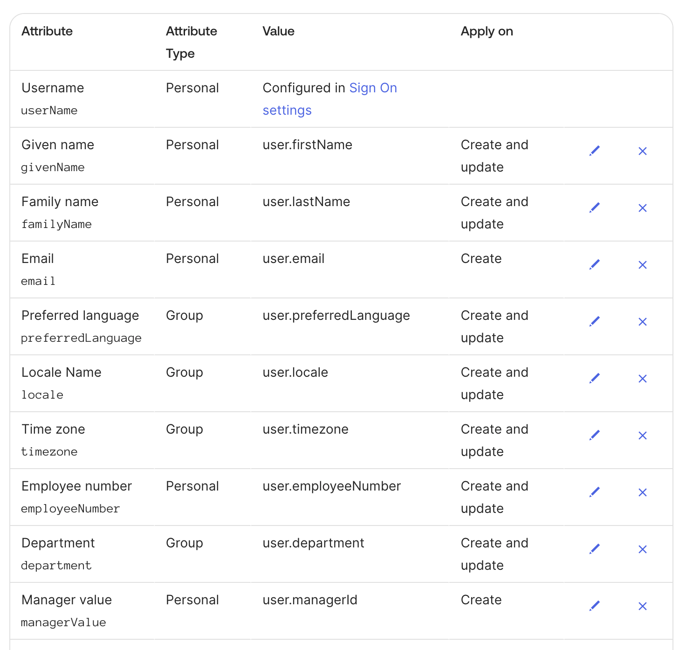The width and height of the screenshot is (686, 650).
Task: Delete the Email attribute mapping
Action: [x=642, y=265]
